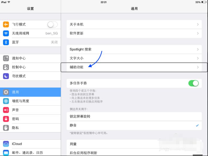
Task: Tap the Do Not Disturb moon icon
Action: (x=6, y=76)
